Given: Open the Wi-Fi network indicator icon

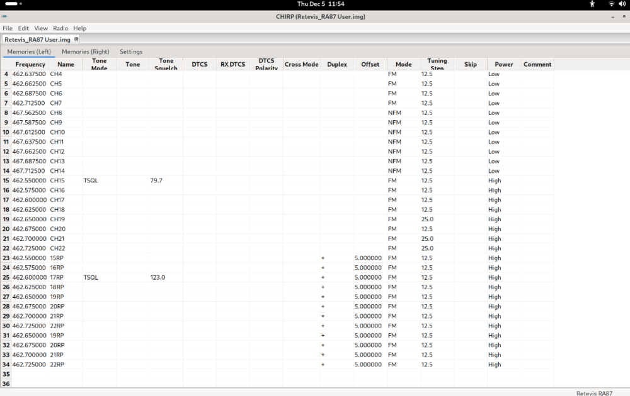Looking at the screenshot, I should click(610, 4).
